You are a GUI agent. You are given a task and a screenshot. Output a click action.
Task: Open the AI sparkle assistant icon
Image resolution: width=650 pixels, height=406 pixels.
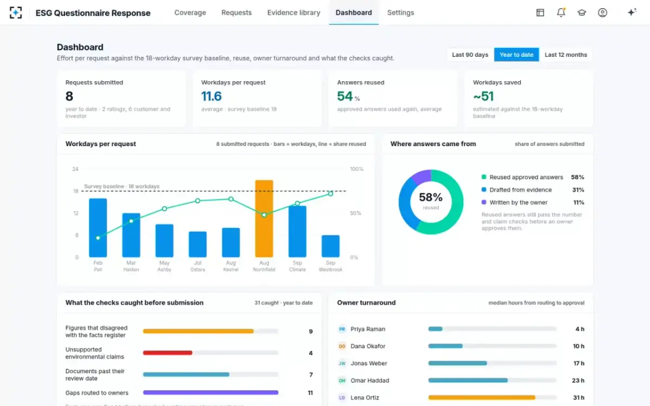coord(632,12)
